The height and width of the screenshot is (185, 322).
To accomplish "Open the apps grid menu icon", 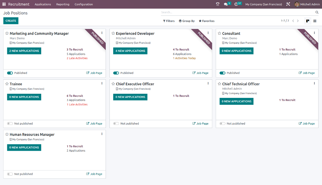I will (x=4, y=4).
